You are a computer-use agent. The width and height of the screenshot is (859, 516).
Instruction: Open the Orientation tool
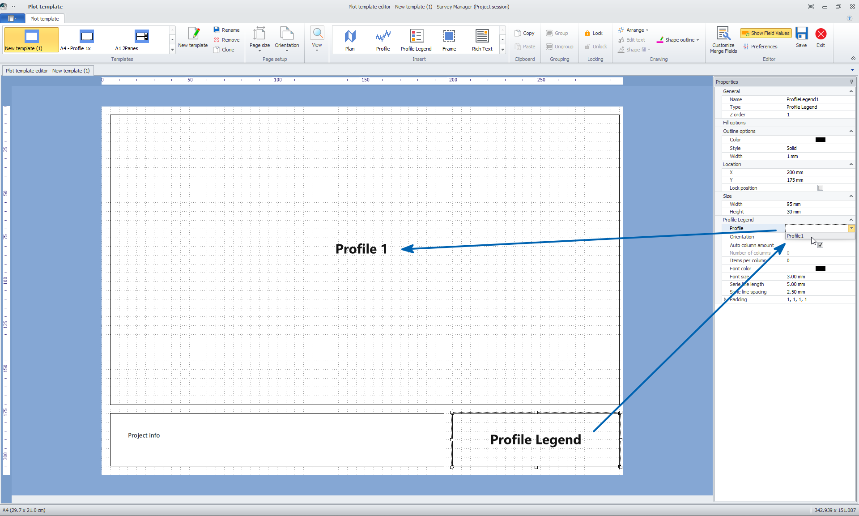click(287, 39)
